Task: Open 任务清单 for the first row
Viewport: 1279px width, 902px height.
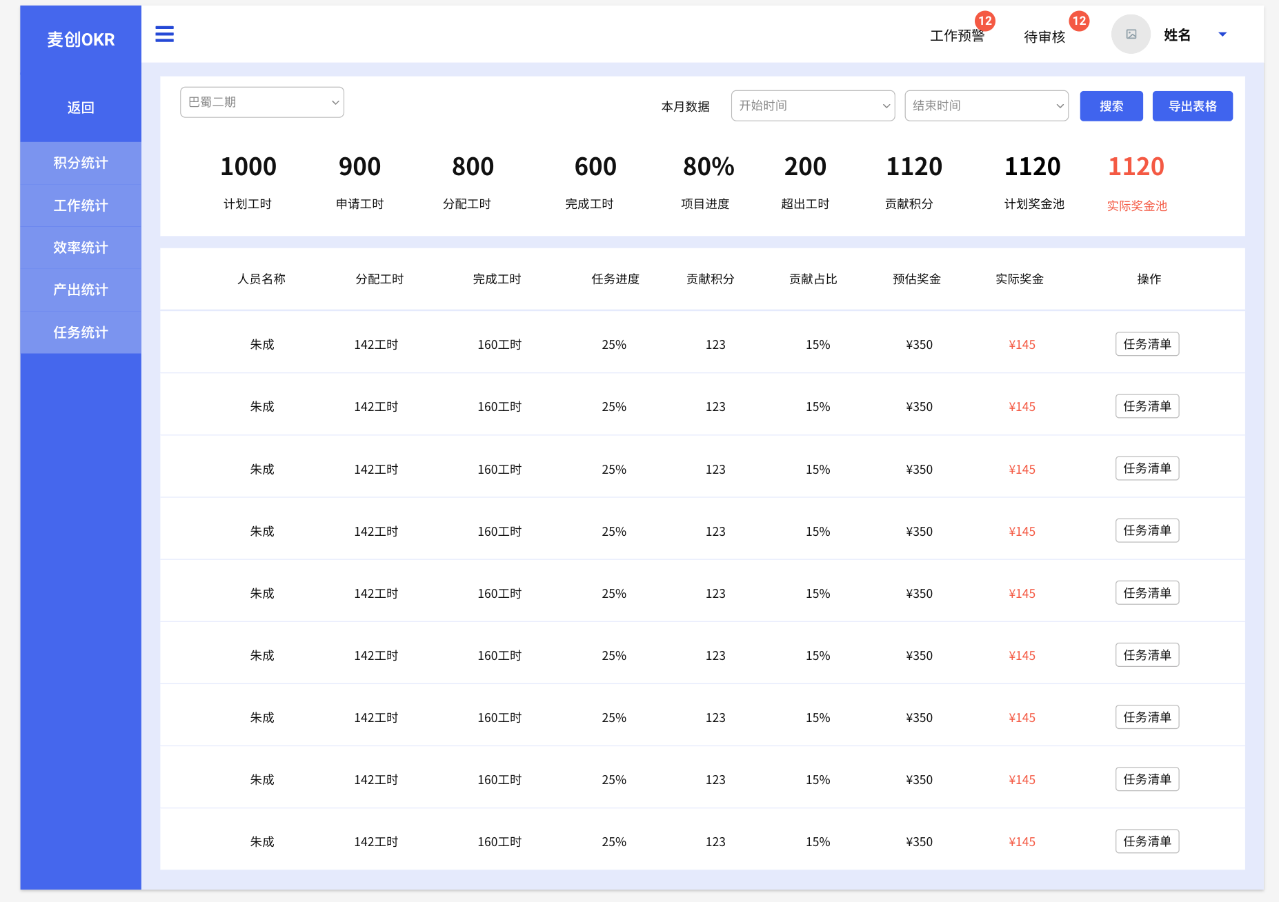Action: point(1147,344)
